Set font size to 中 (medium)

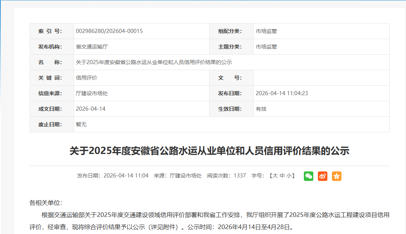(282, 176)
